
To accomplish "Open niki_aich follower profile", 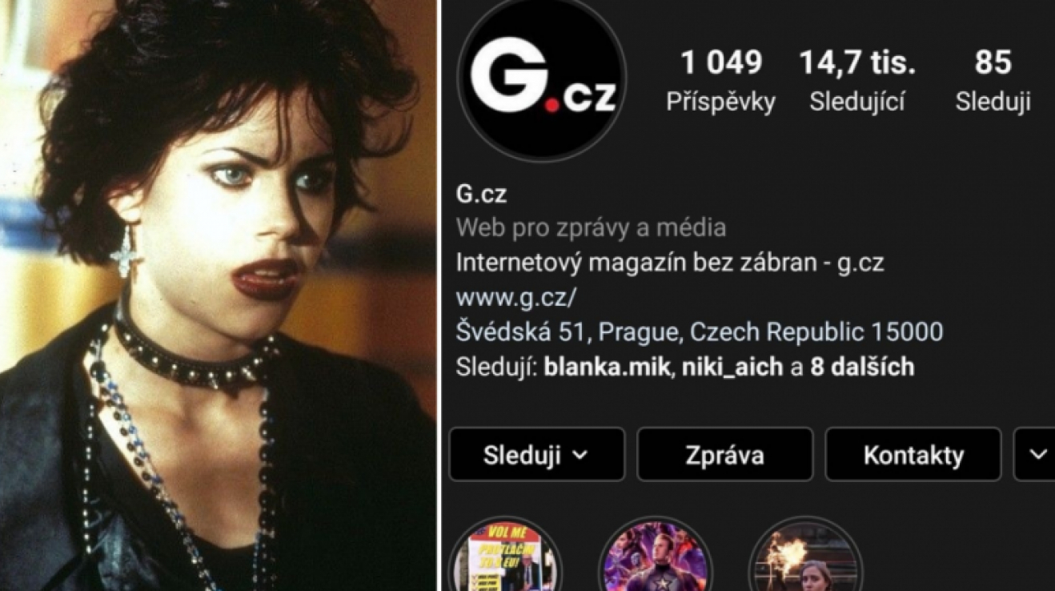I will [x=732, y=368].
